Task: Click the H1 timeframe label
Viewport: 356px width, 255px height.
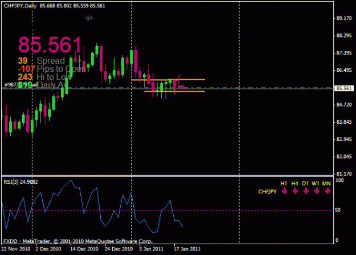Action: pyautogui.click(x=284, y=184)
